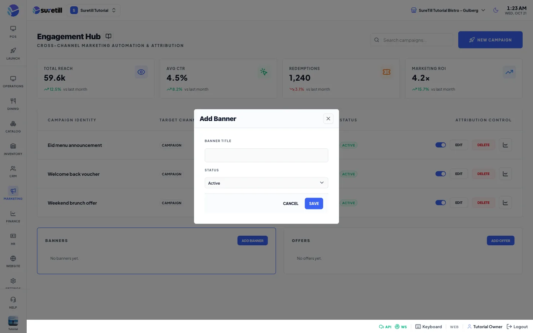The image size is (533, 333).
Task: Edit the Weekend brunch offer campaign
Action: coord(459,203)
